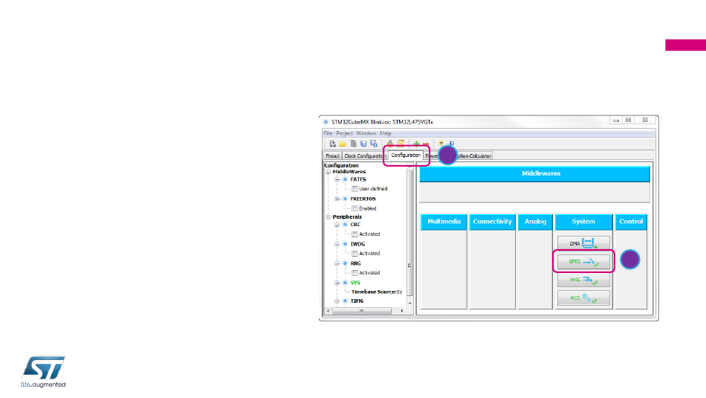
Task: Toggle the FATFS User-defined checkbox
Action: click(x=354, y=189)
